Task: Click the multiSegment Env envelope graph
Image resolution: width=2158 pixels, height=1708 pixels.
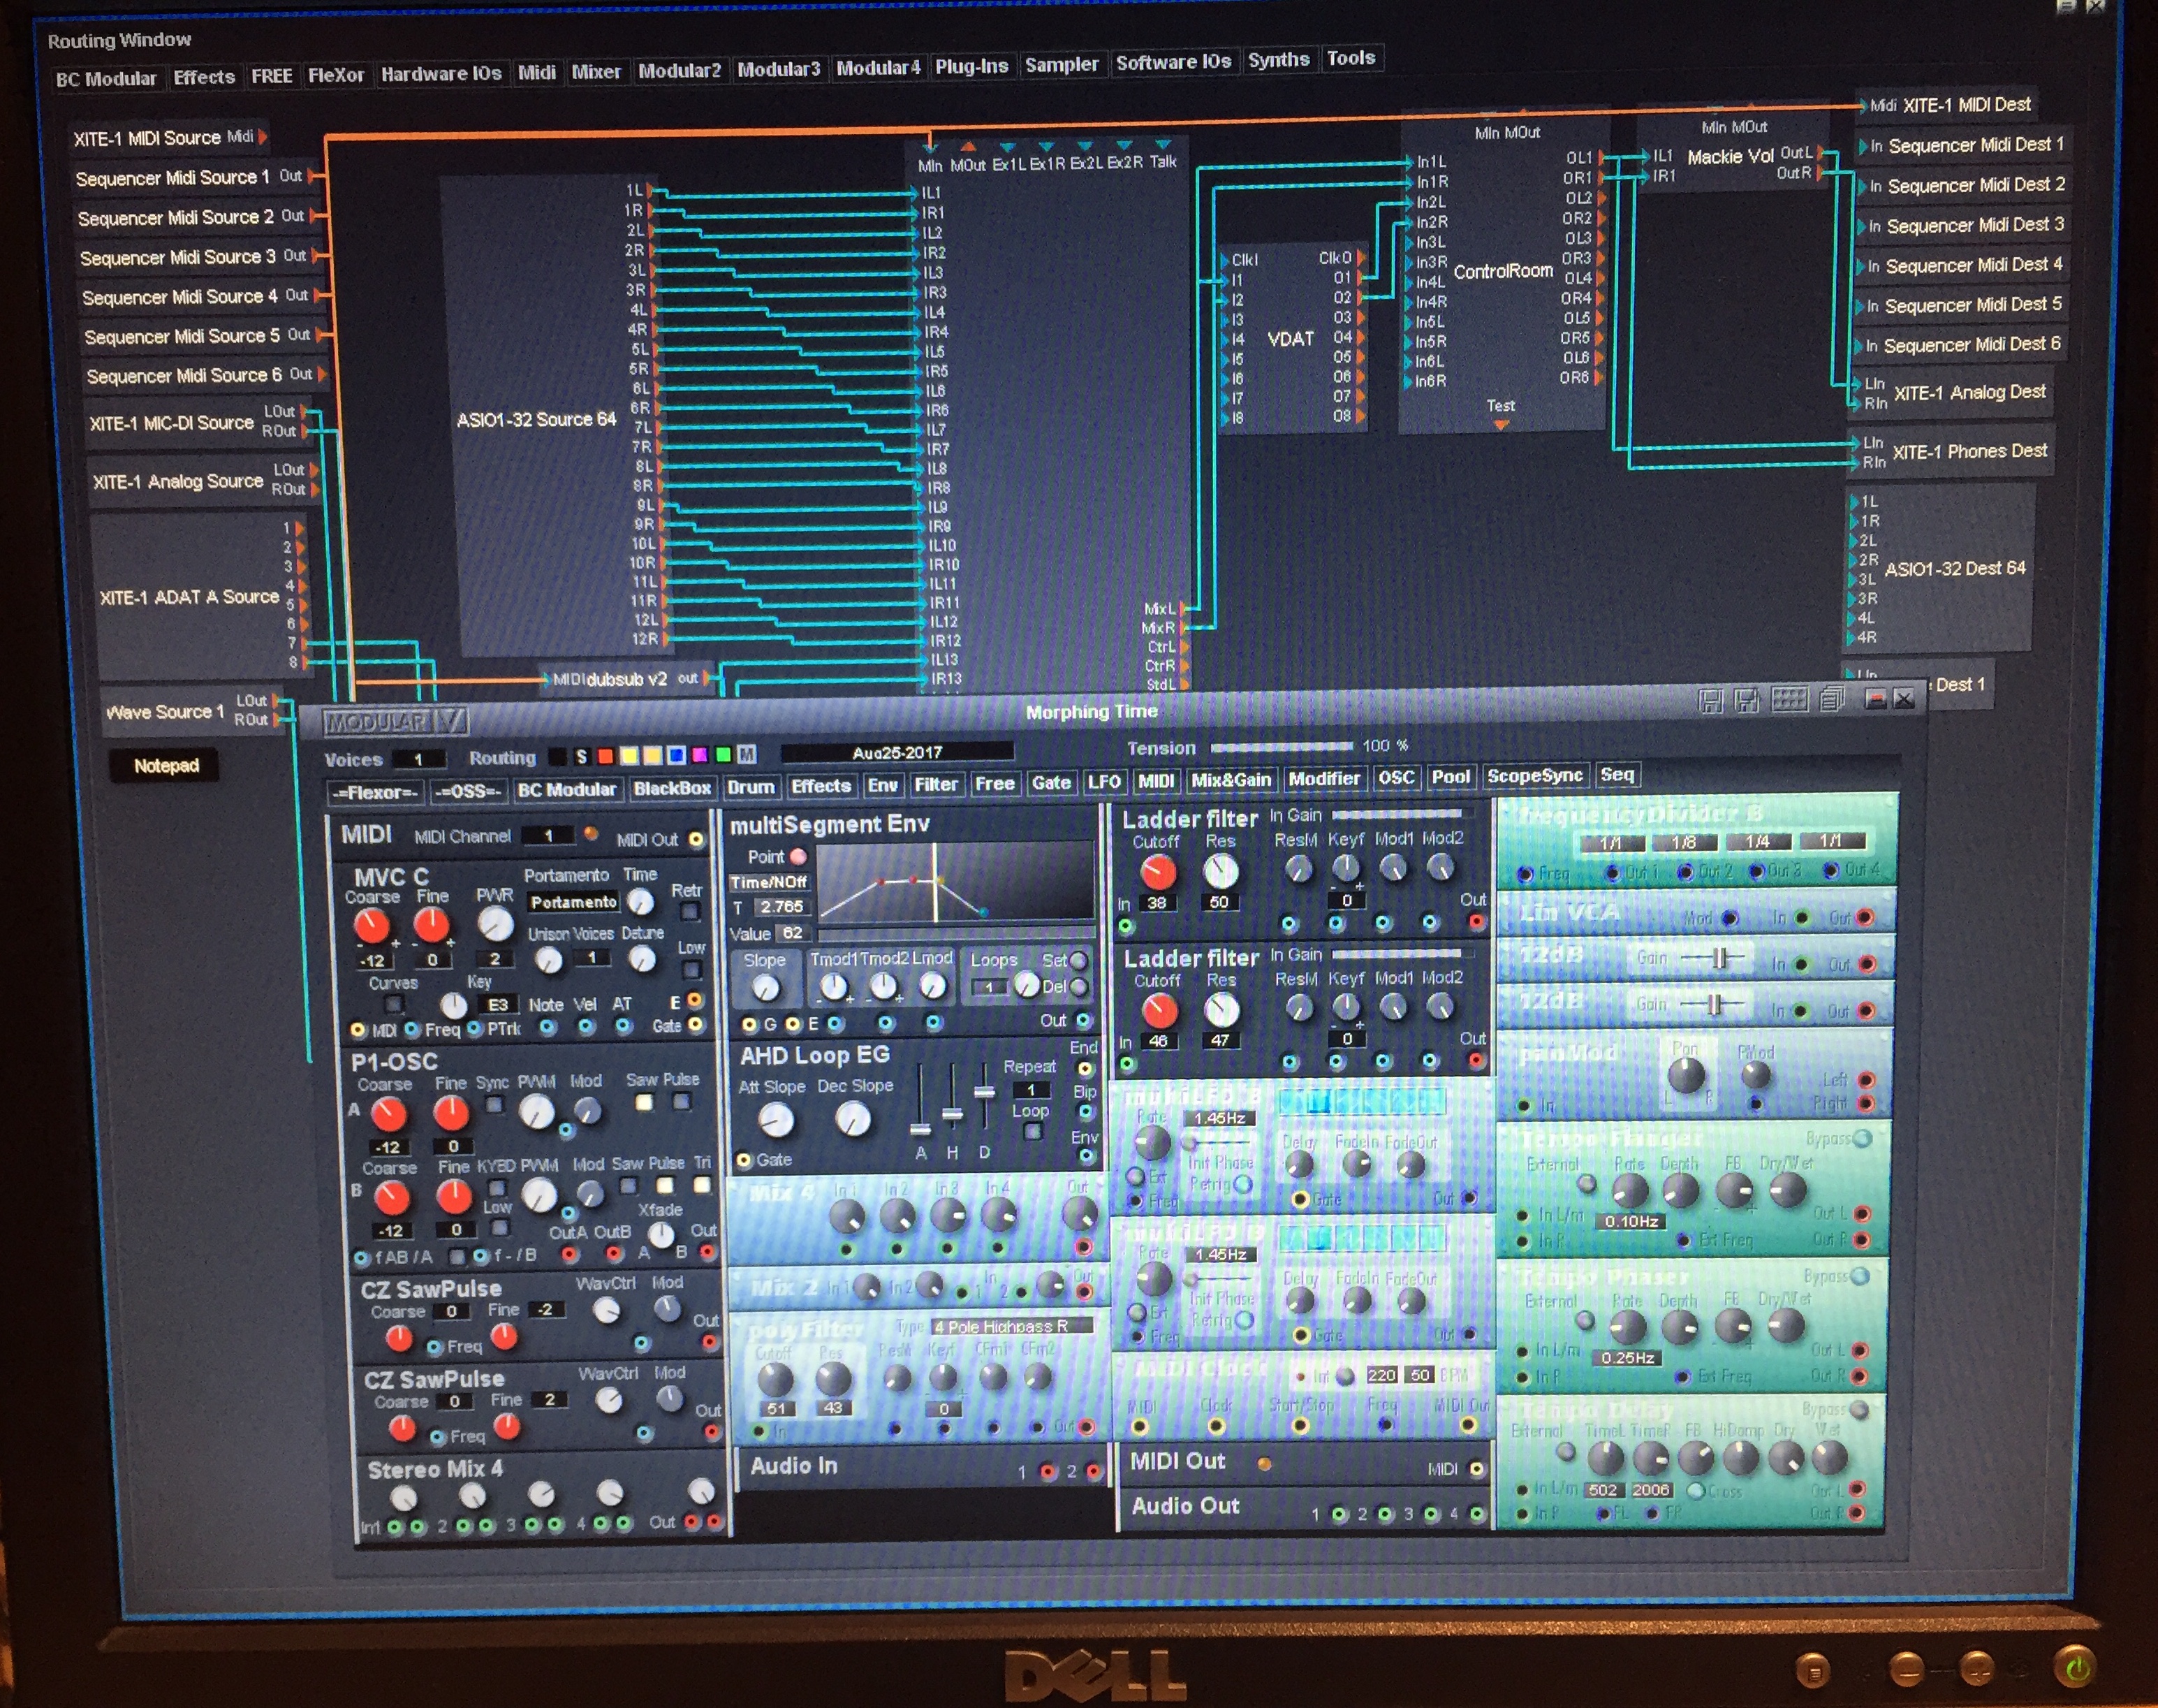Action: pyautogui.click(x=955, y=881)
